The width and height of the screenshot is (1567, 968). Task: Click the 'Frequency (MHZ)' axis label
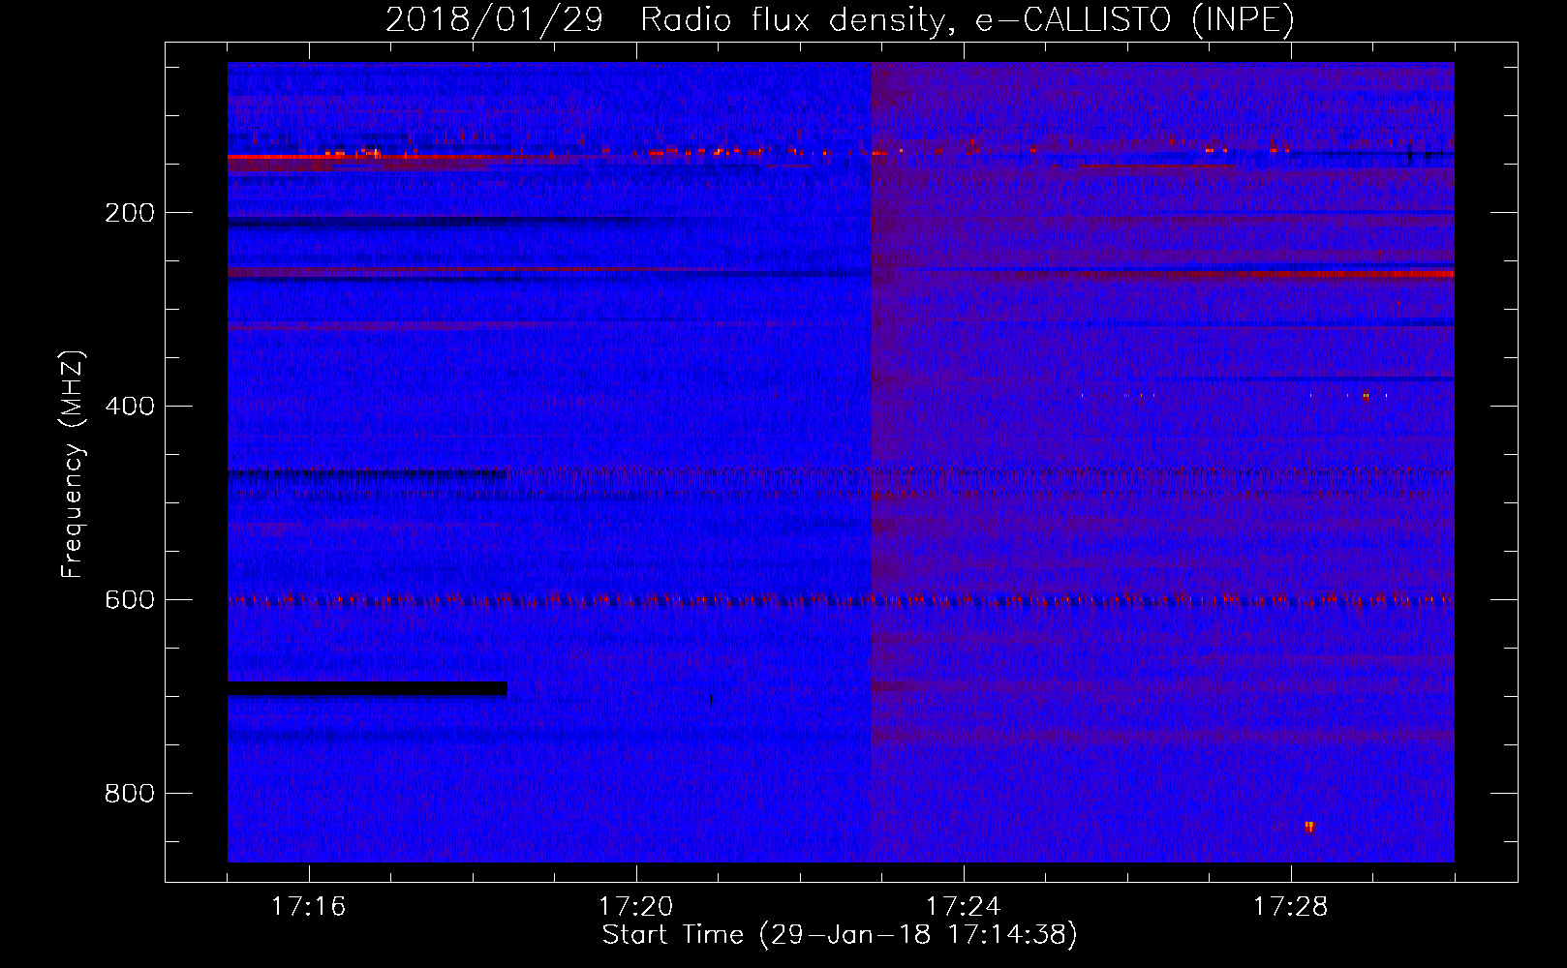[73, 465]
